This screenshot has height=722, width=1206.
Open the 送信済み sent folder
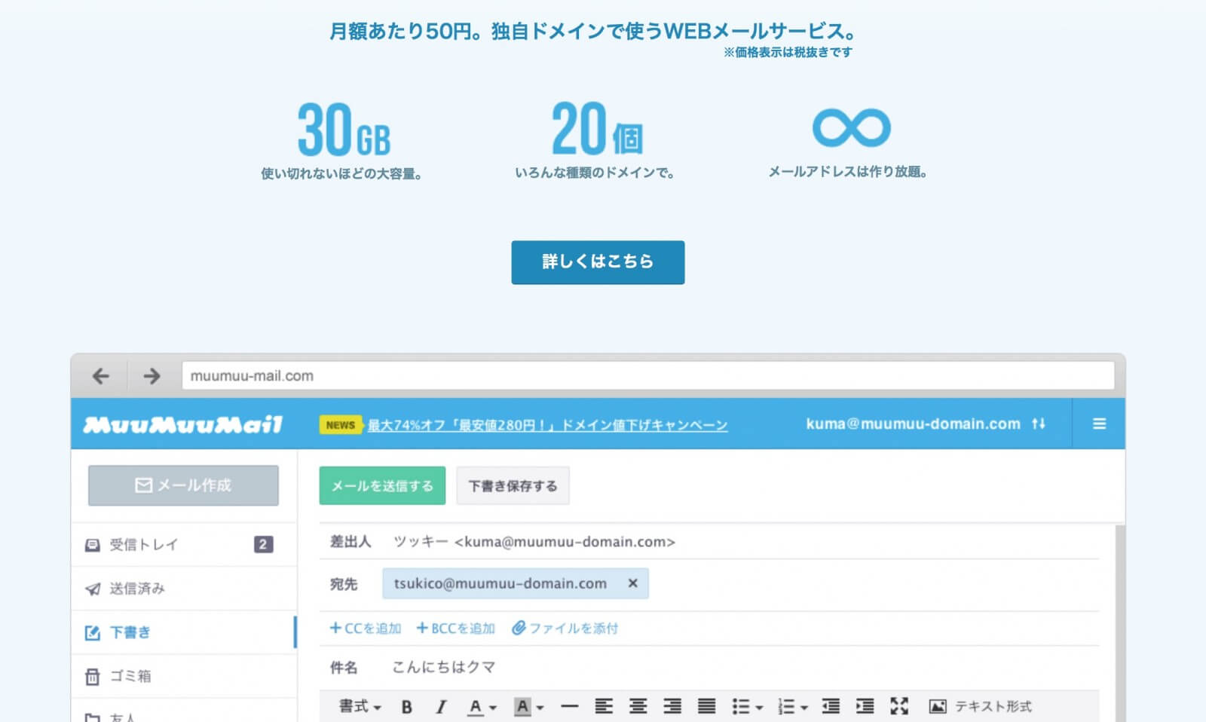pyautogui.click(x=184, y=589)
